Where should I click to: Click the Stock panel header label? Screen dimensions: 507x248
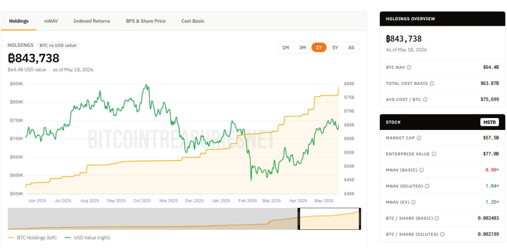pyautogui.click(x=393, y=122)
